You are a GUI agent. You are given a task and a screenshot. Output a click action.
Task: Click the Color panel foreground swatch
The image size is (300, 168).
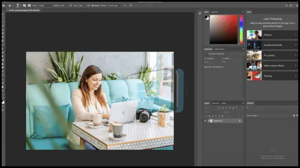[x=206, y=17]
